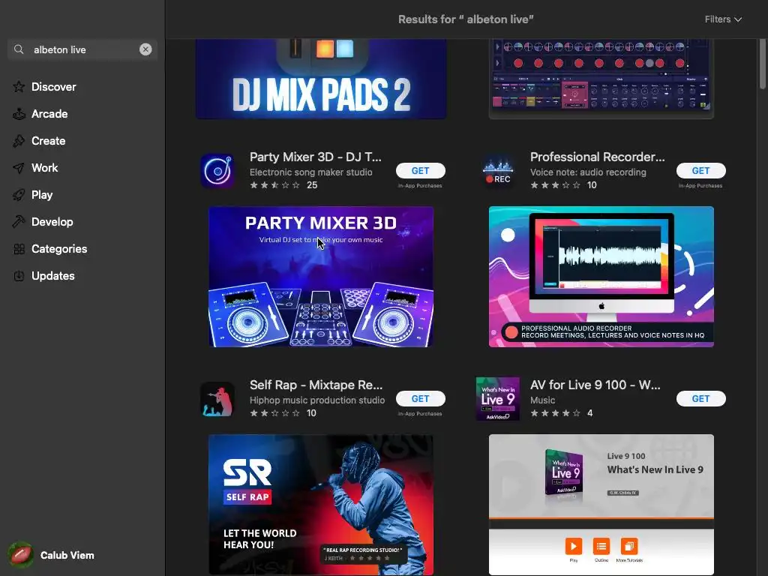768x576 pixels.
Task: Open the Professional Recorder title link
Action: 598,157
